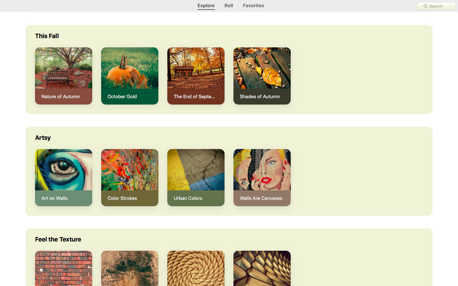458x286 pixels.
Task: Select the Explore tab
Action: [x=206, y=5]
